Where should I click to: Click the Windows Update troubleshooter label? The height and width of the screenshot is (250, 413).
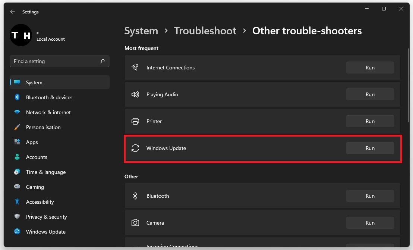click(166, 148)
